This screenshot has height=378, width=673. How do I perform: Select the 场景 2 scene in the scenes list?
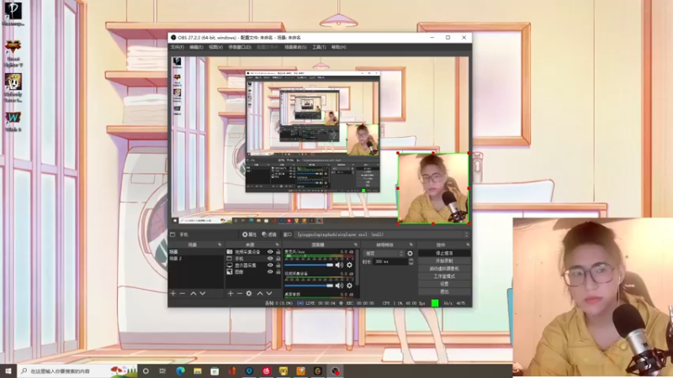coord(196,259)
